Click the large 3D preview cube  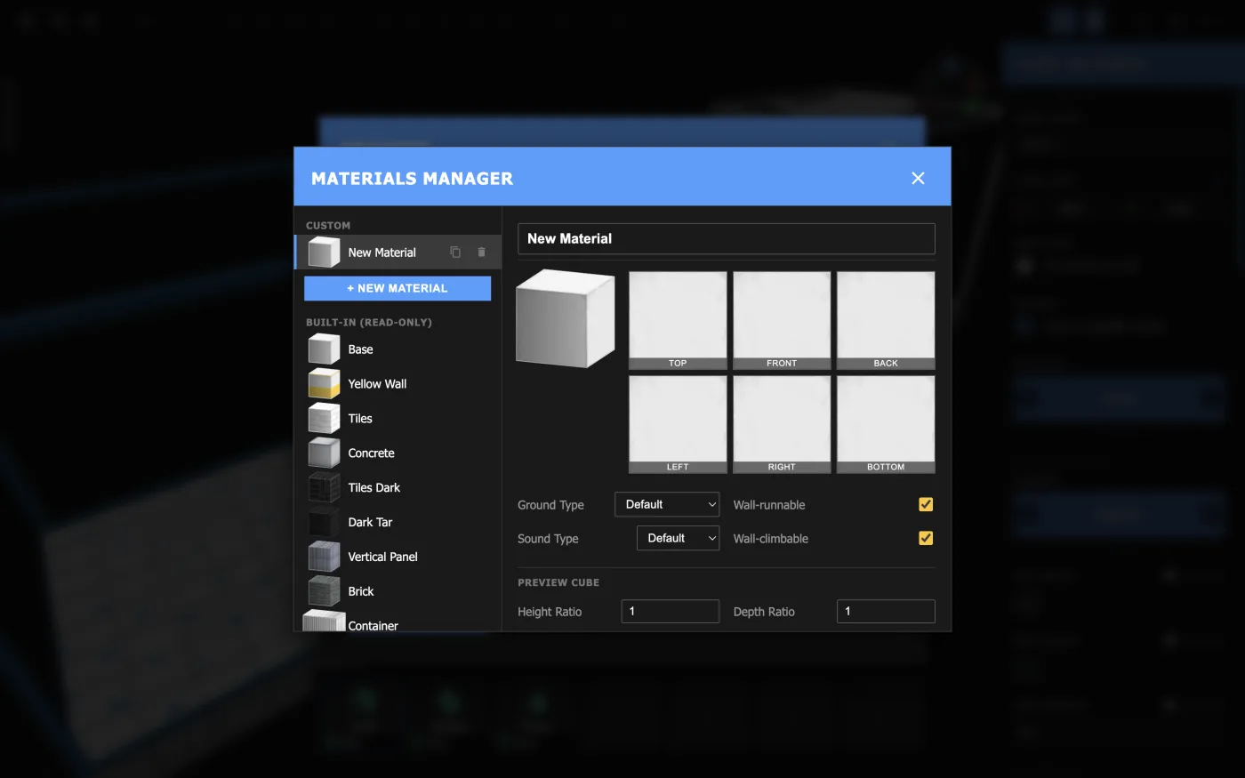point(566,319)
